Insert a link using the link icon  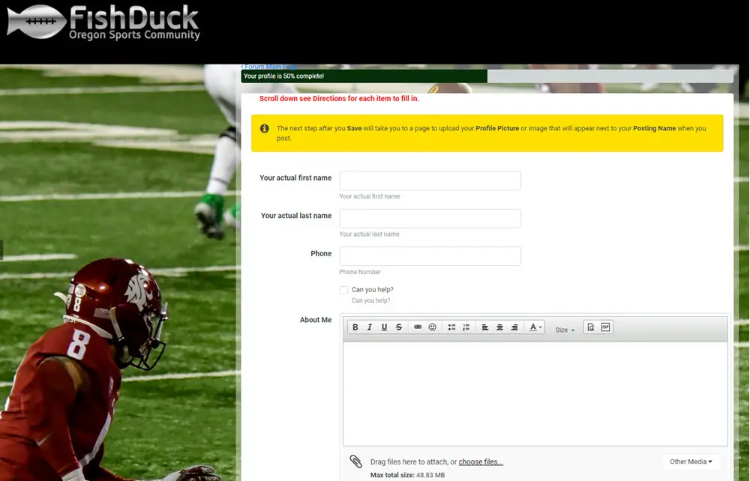click(x=418, y=327)
